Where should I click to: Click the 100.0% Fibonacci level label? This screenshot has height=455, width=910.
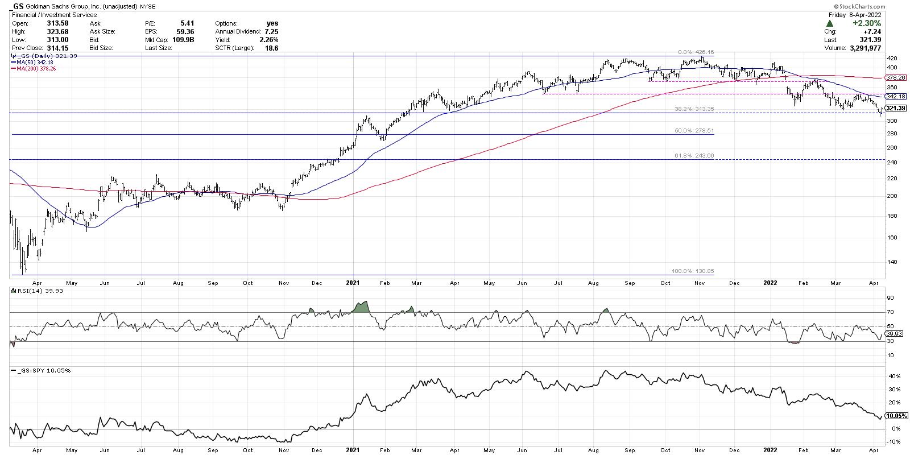click(x=690, y=272)
